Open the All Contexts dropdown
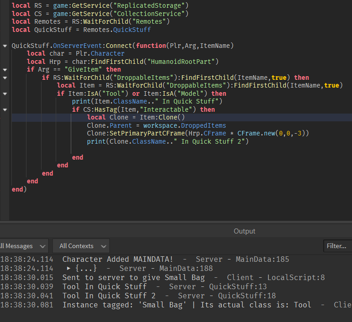 click(x=81, y=246)
